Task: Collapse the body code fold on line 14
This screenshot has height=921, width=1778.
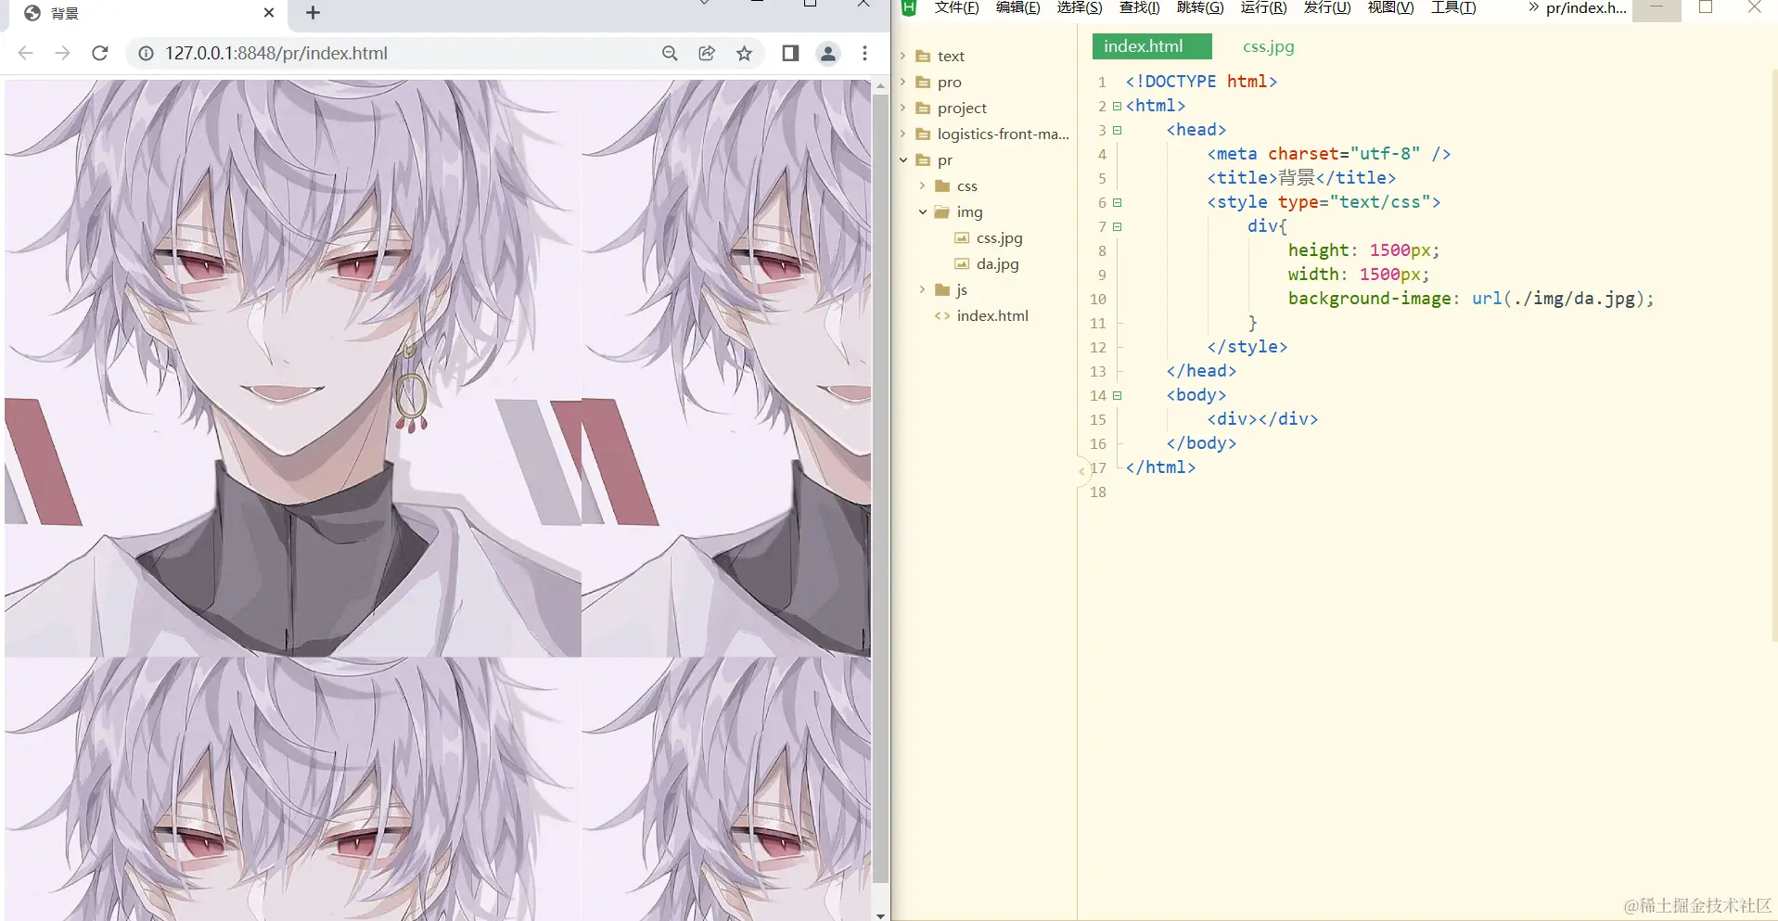Action: pyautogui.click(x=1119, y=396)
